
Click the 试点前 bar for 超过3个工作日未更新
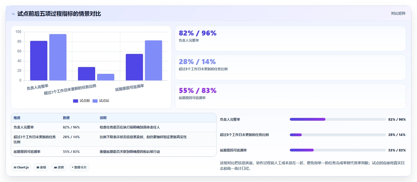[x=87, y=74]
